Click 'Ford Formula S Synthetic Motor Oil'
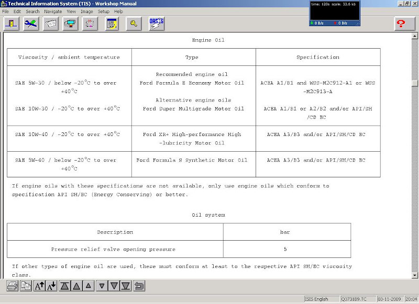 [x=192, y=160]
